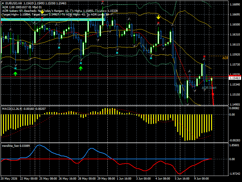Viewport: 242px width, 182px height.
Task: Click the 25 May 08:00 time label
Action: click(48, 179)
